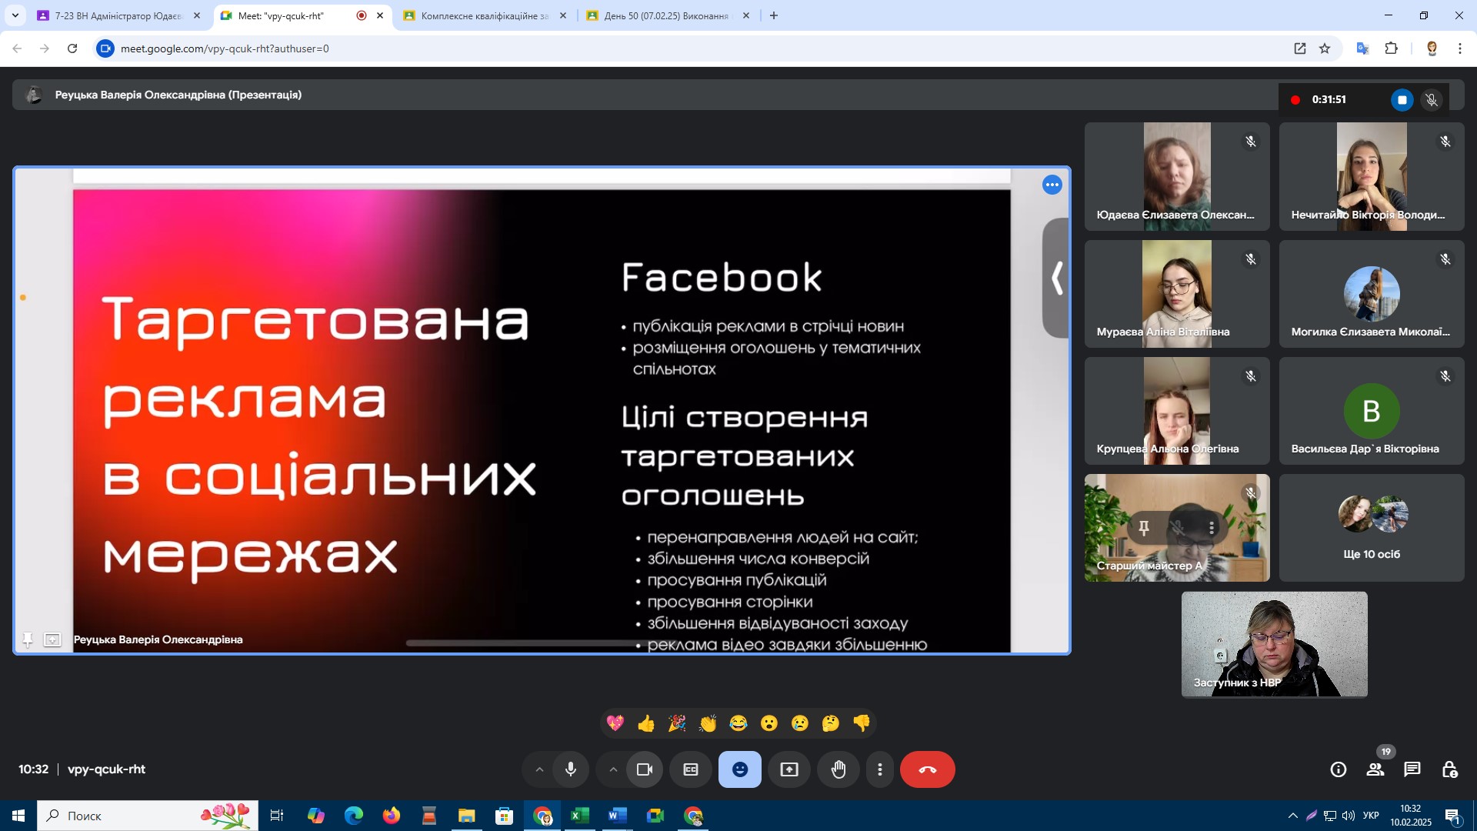This screenshot has width=1477, height=831.
Task: Toggle the emoji reactions bar button
Action: (x=740, y=769)
